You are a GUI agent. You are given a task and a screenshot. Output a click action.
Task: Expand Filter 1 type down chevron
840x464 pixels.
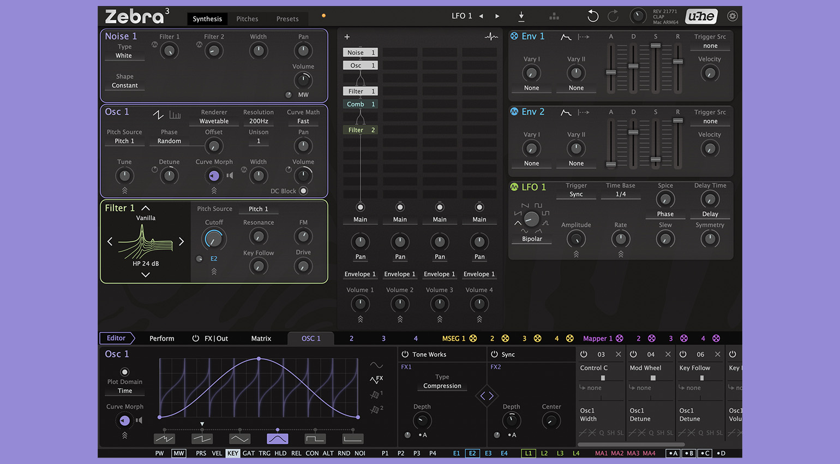146,275
